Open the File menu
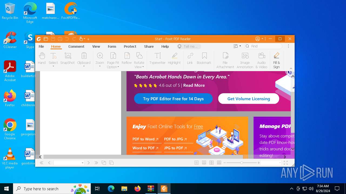The image size is (346, 194). coord(41,46)
